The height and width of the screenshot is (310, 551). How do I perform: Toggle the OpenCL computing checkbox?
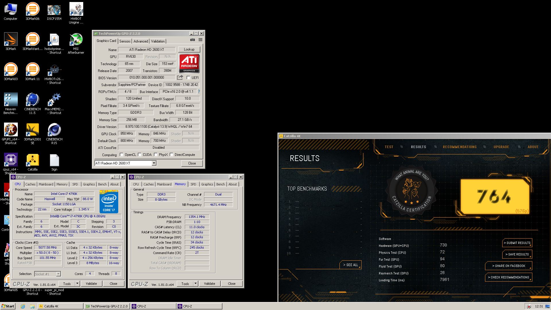tap(121, 155)
